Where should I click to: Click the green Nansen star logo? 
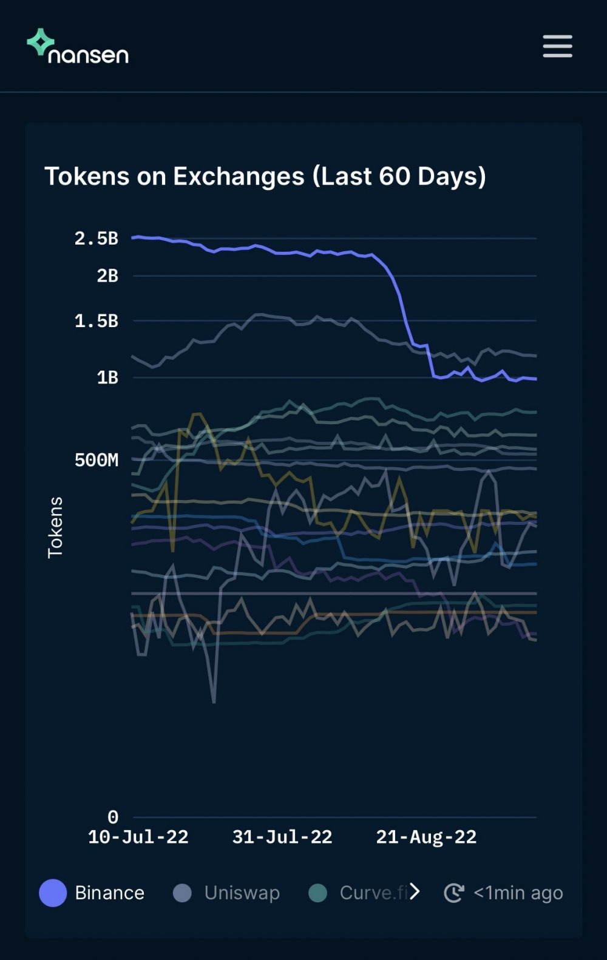point(41,42)
